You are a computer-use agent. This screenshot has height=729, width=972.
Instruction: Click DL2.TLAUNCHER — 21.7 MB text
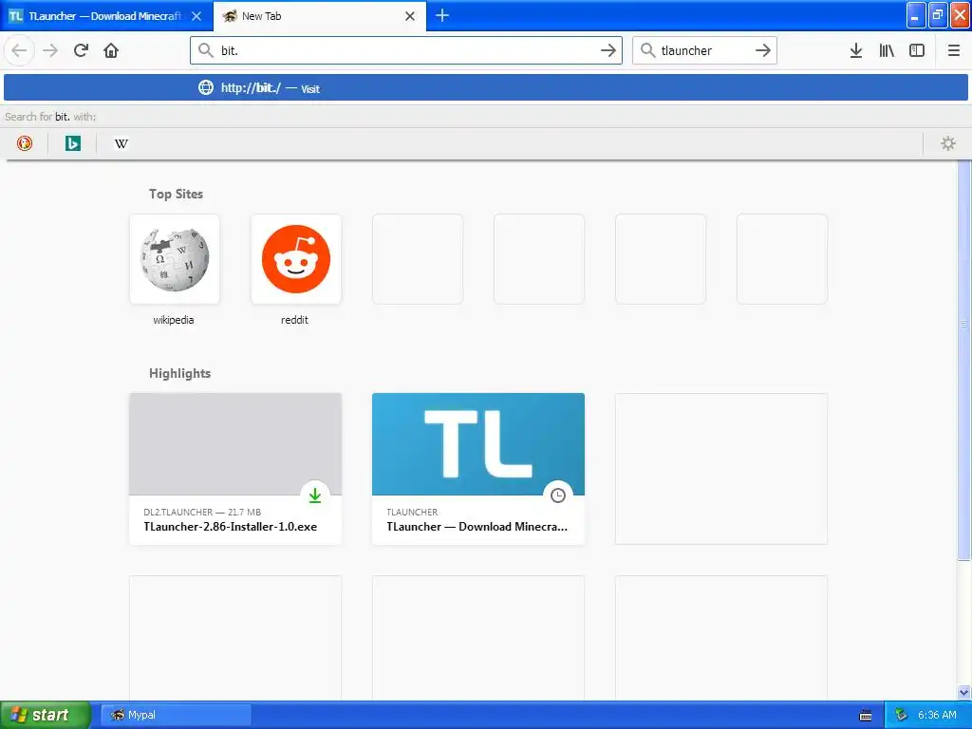[x=202, y=512]
